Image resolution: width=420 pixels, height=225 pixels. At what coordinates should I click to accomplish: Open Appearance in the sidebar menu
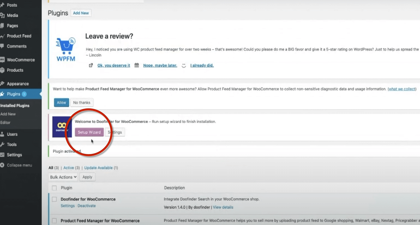click(18, 84)
